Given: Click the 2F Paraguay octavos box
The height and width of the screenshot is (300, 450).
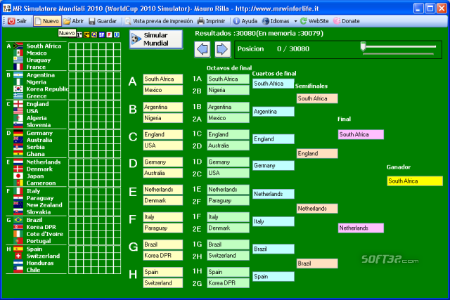Looking at the screenshot, I should (x=228, y=200).
